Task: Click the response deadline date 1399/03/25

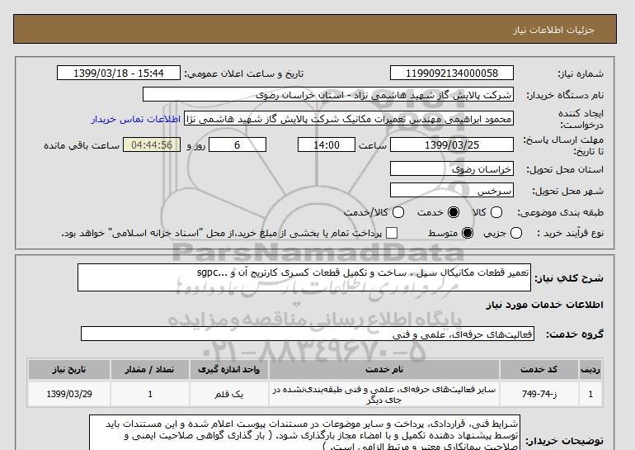Action: pyautogui.click(x=452, y=144)
